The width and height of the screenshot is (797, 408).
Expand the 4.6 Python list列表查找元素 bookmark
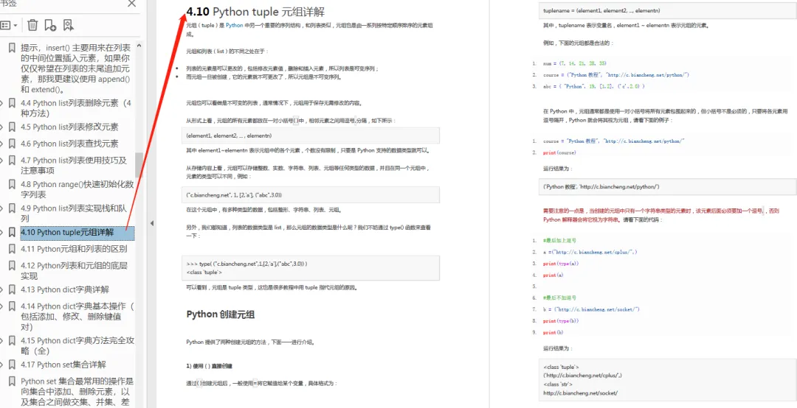(x=1, y=144)
